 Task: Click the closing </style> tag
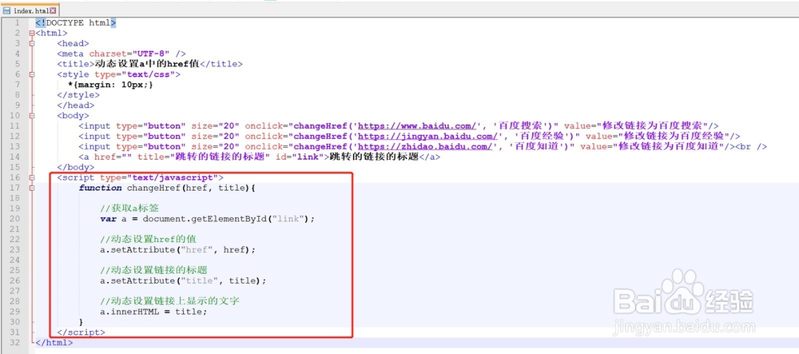pos(78,95)
